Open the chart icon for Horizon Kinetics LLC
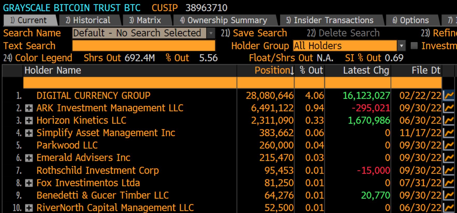Screen dimensions: 457x213 click(x=449, y=120)
